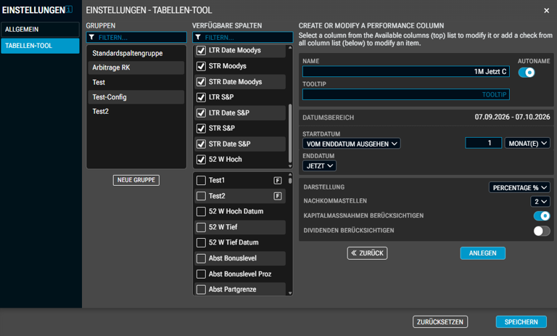Open the Nachkommastellen dropdown showing 2
The image size is (557, 336).
(x=540, y=202)
